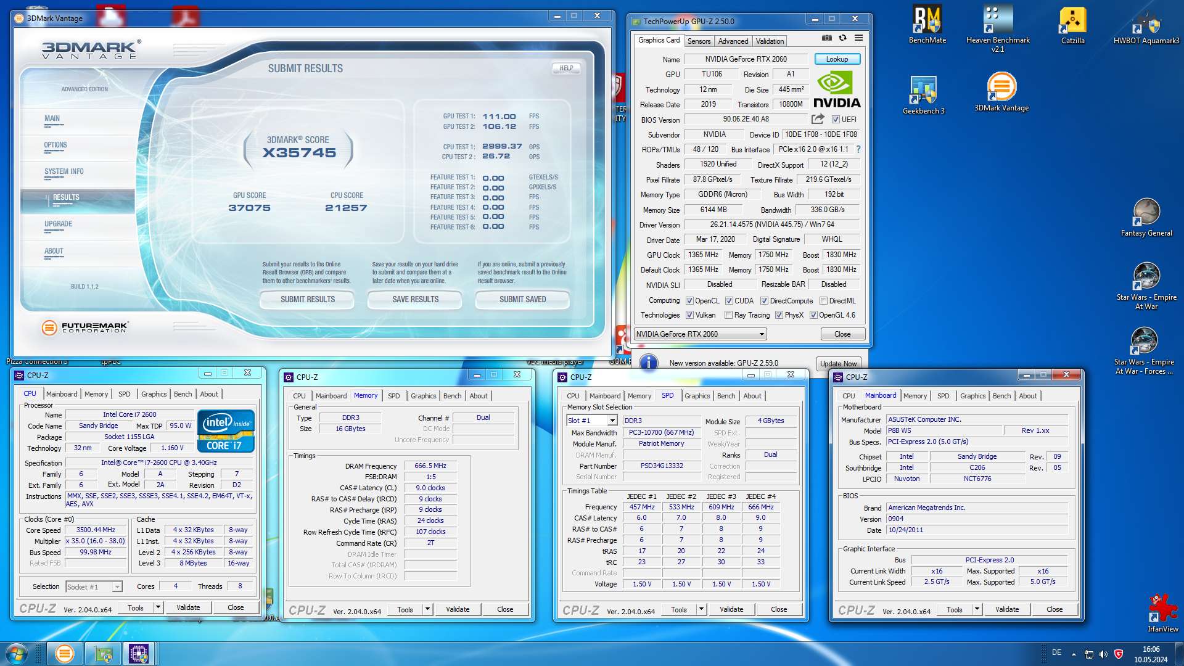Click the HELP button in 3DMark Vantage

pyautogui.click(x=566, y=68)
